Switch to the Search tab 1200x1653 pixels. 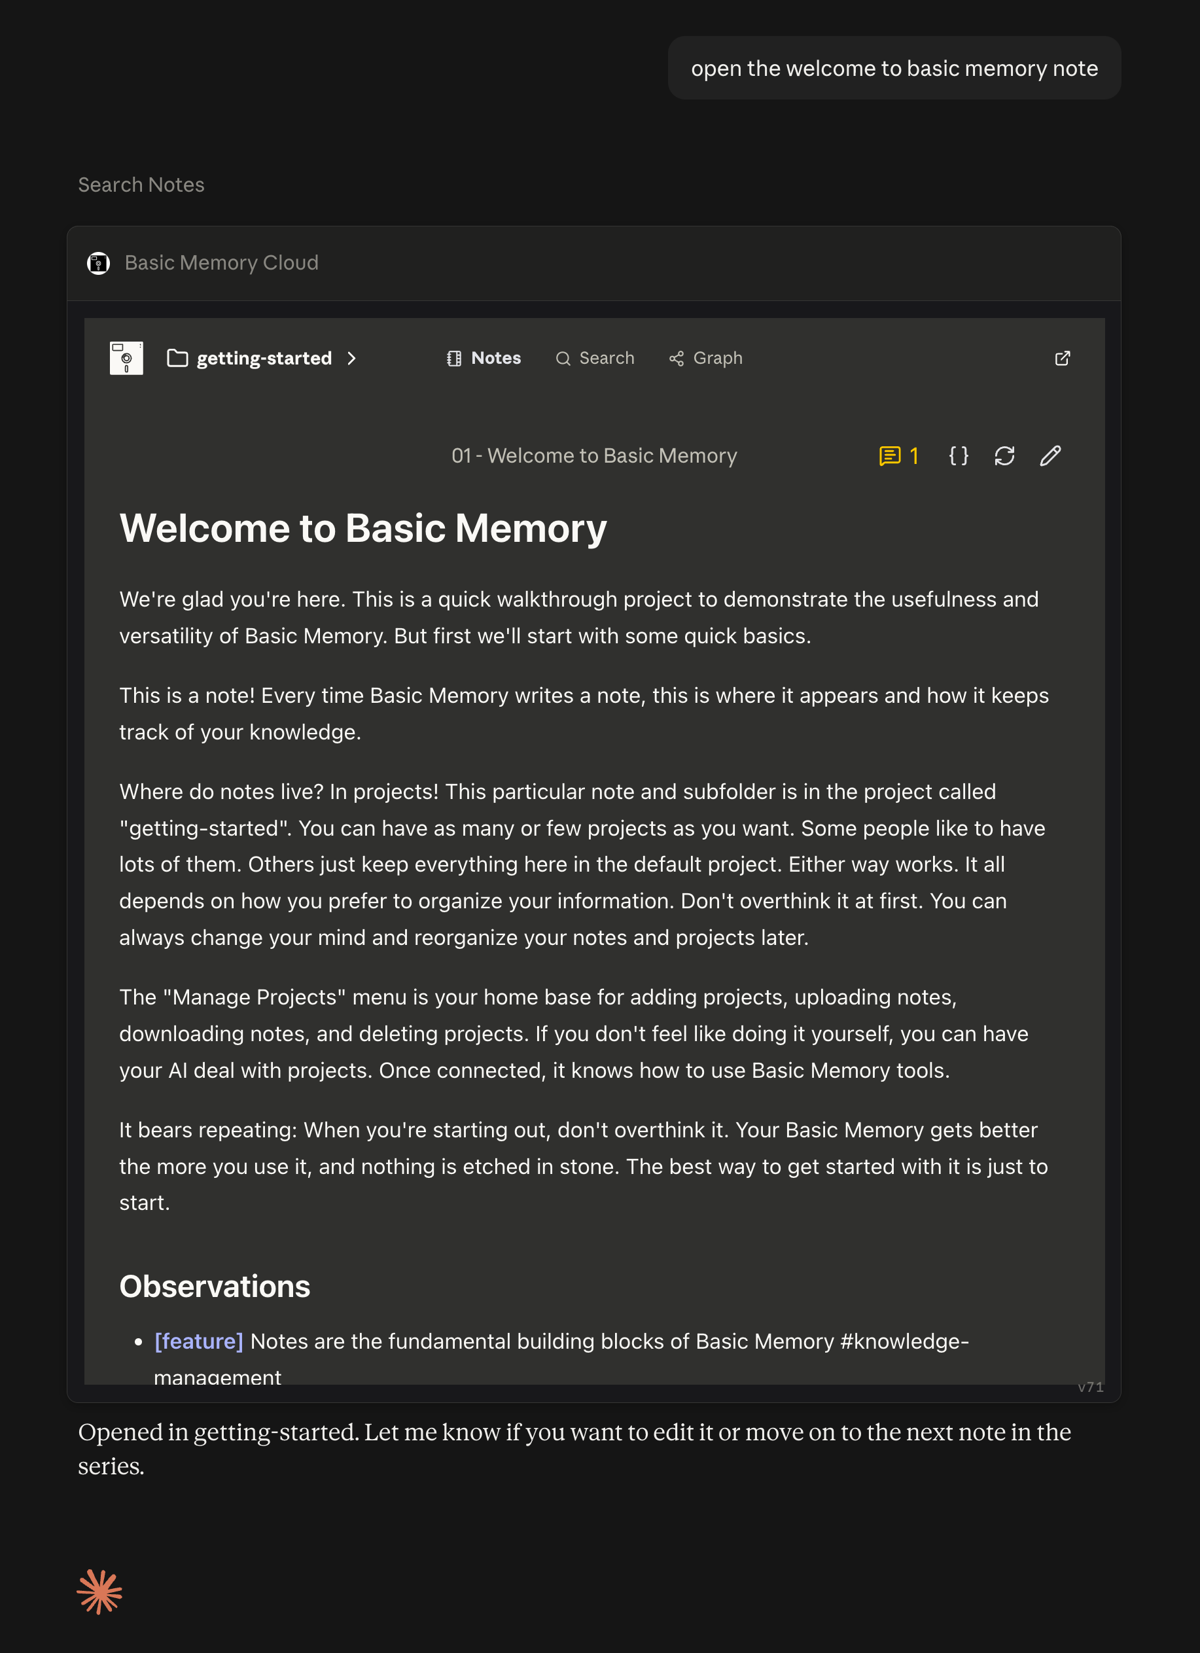[x=595, y=358]
